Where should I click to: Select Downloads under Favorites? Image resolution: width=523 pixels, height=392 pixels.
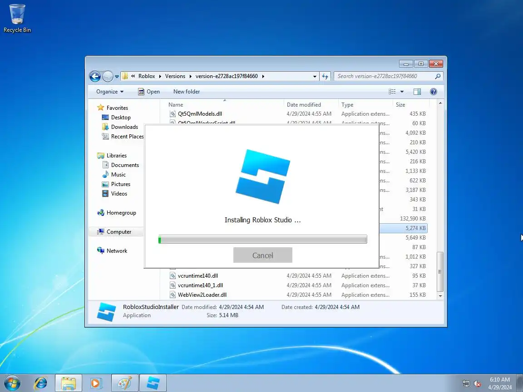[x=120, y=127]
